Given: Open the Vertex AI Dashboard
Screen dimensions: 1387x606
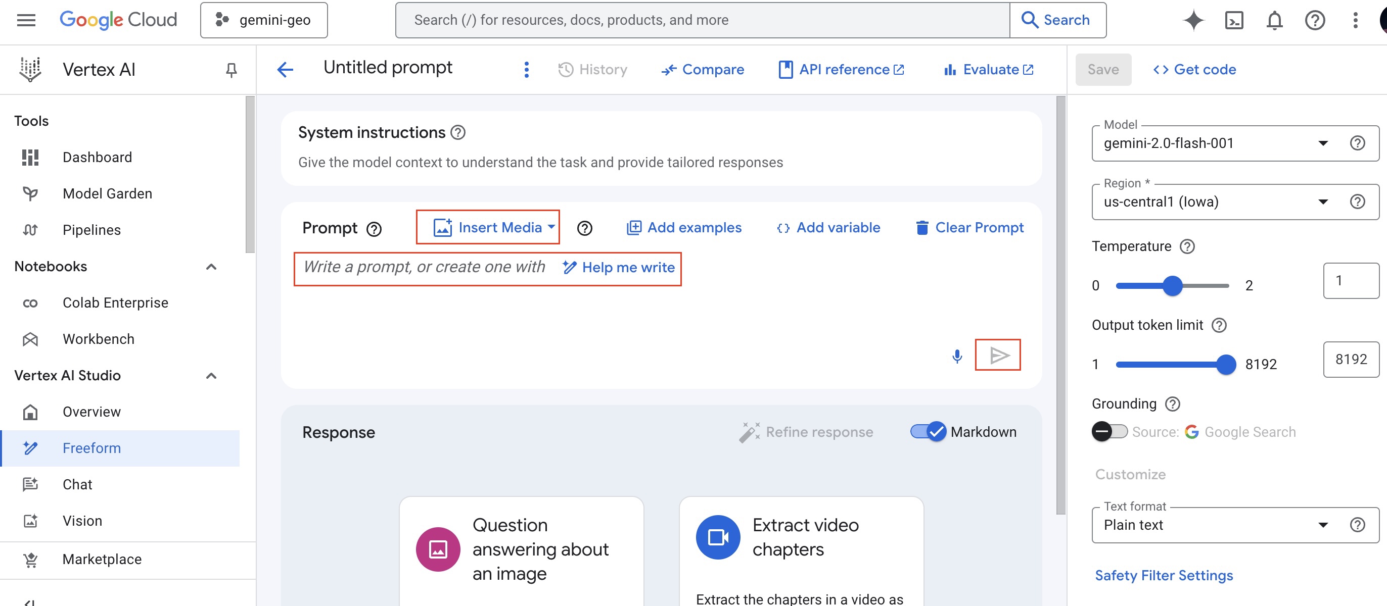Looking at the screenshot, I should click(98, 157).
